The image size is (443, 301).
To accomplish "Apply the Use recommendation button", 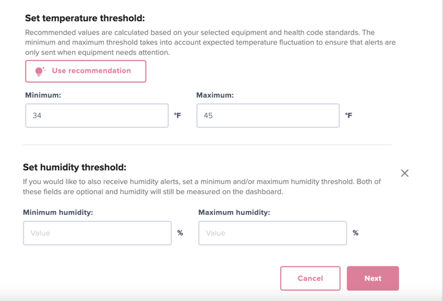I will click(x=86, y=71).
